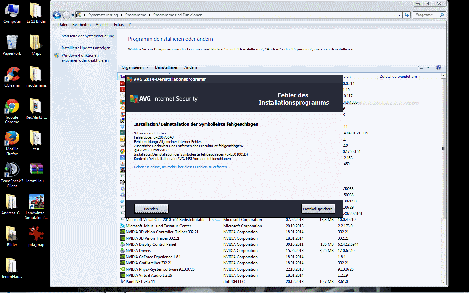
Task: Click the search magnifier icon
Action: tap(442, 15)
